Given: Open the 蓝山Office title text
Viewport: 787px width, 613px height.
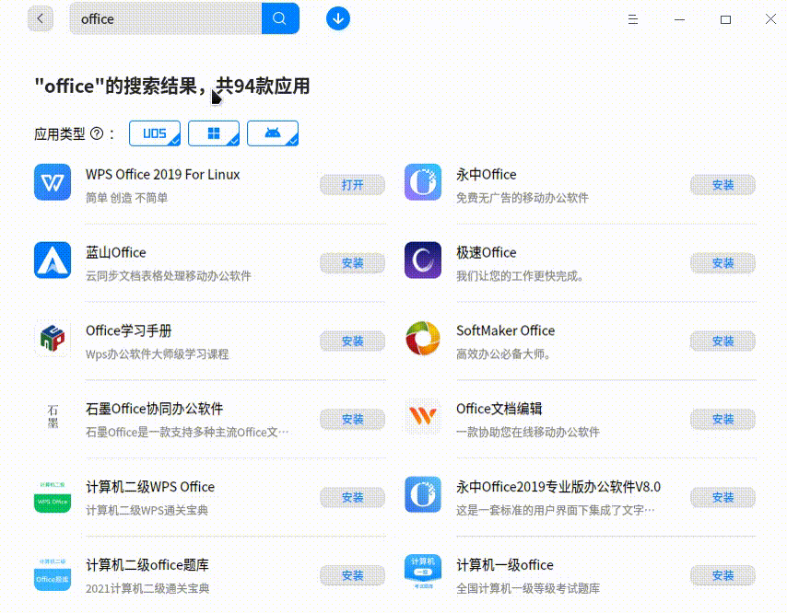Looking at the screenshot, I should pos(116,252).
